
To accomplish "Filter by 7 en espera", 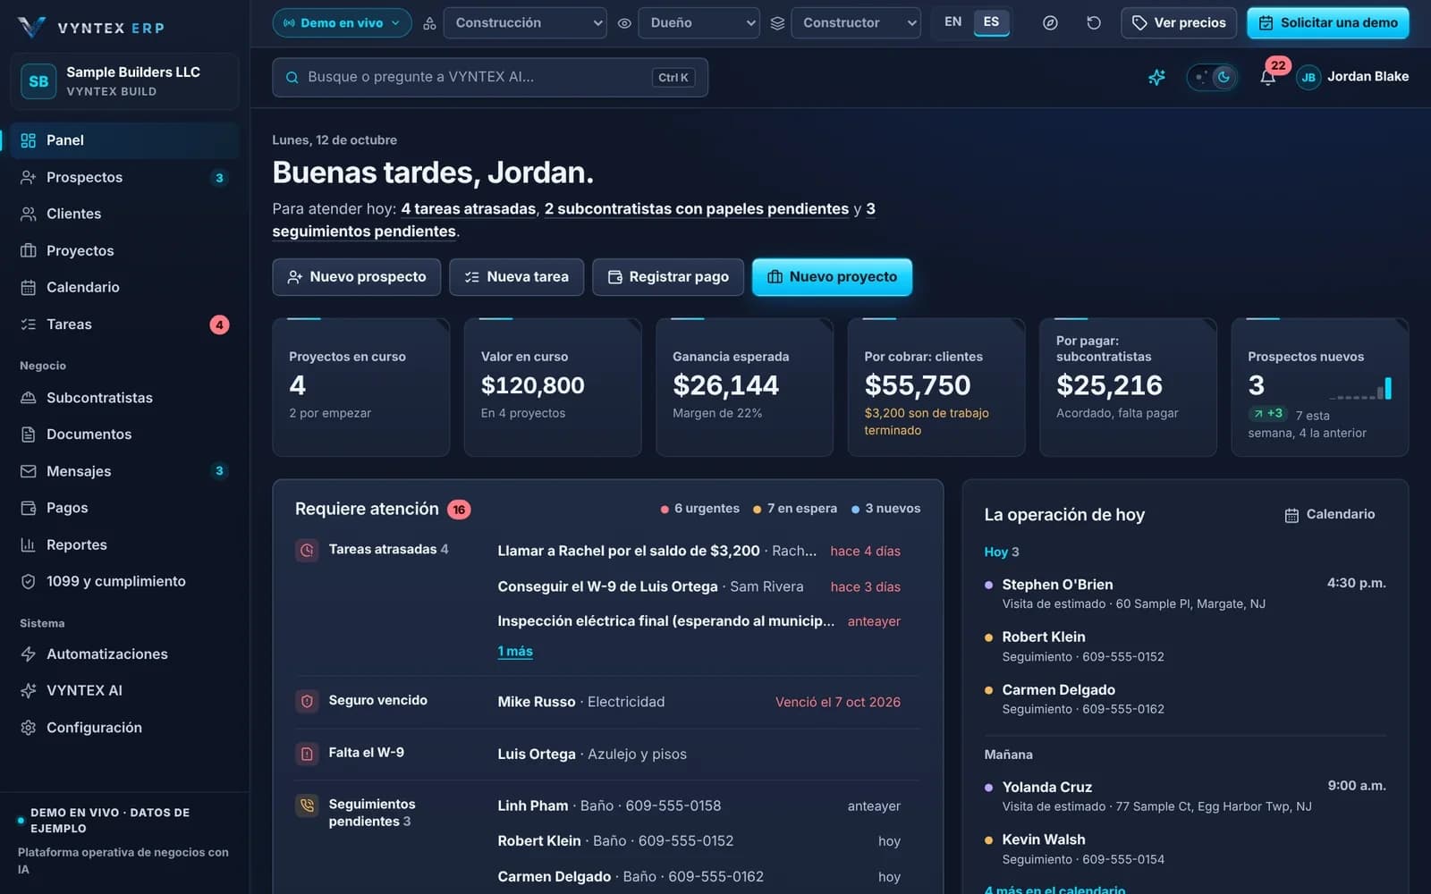I will [794, 509].
